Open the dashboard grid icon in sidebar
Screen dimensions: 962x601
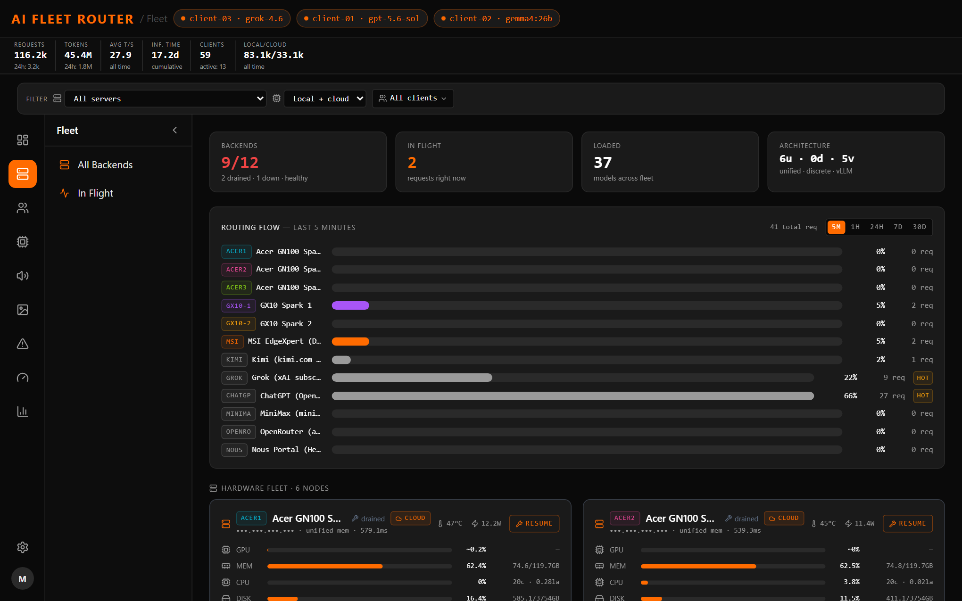(x=23, y=140)
